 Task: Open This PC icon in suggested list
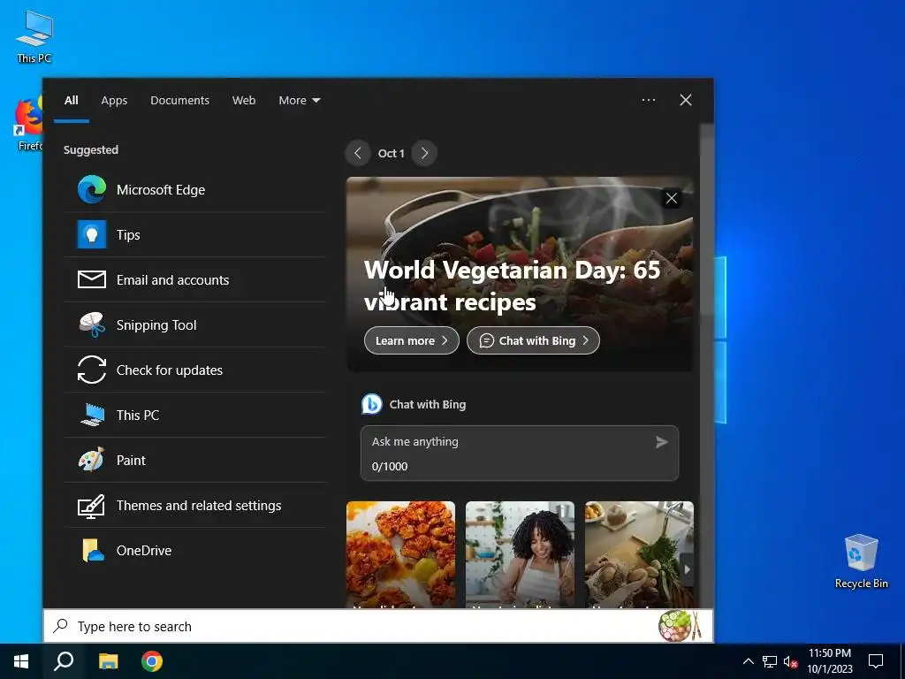click(x=92, y=415)
